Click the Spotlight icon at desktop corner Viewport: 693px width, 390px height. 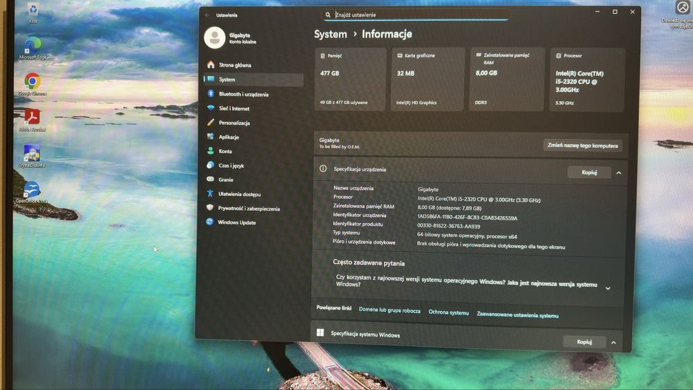coord(683,7)
